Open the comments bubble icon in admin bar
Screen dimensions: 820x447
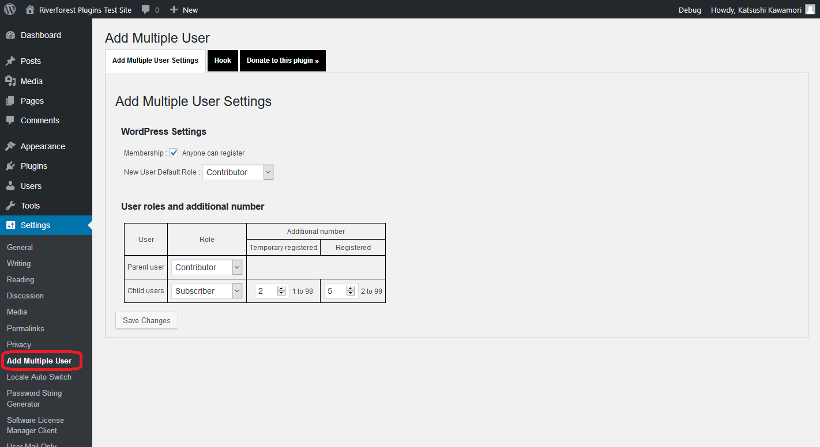click(x=146, y=10)
